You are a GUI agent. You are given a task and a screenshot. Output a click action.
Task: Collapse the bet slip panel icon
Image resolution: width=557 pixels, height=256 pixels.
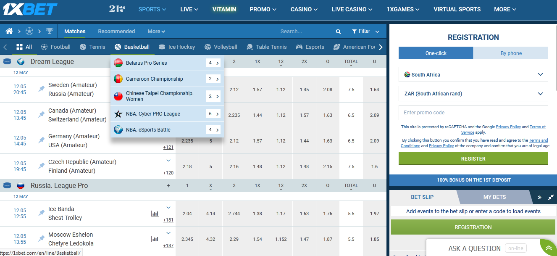[551, 197]
